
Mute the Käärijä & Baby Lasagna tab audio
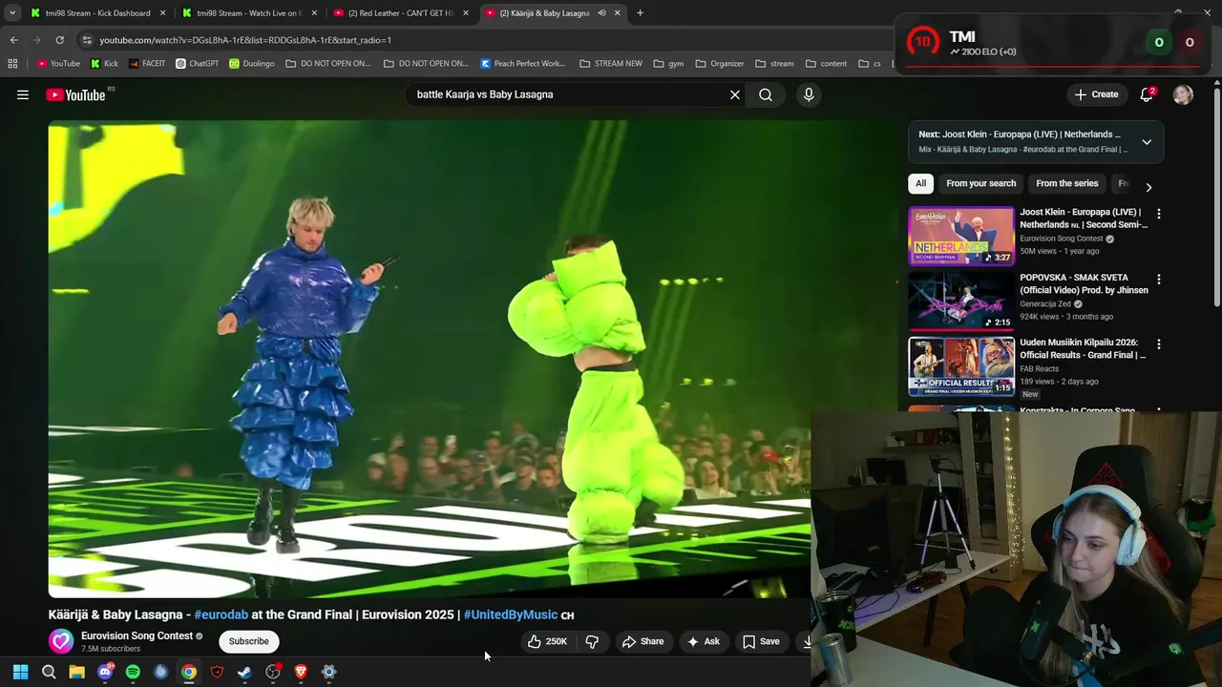pos(601,13)
